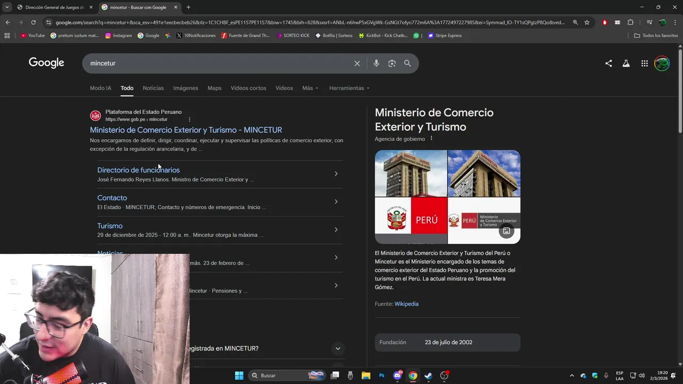Show hidden system tray icons

point(572,375)
